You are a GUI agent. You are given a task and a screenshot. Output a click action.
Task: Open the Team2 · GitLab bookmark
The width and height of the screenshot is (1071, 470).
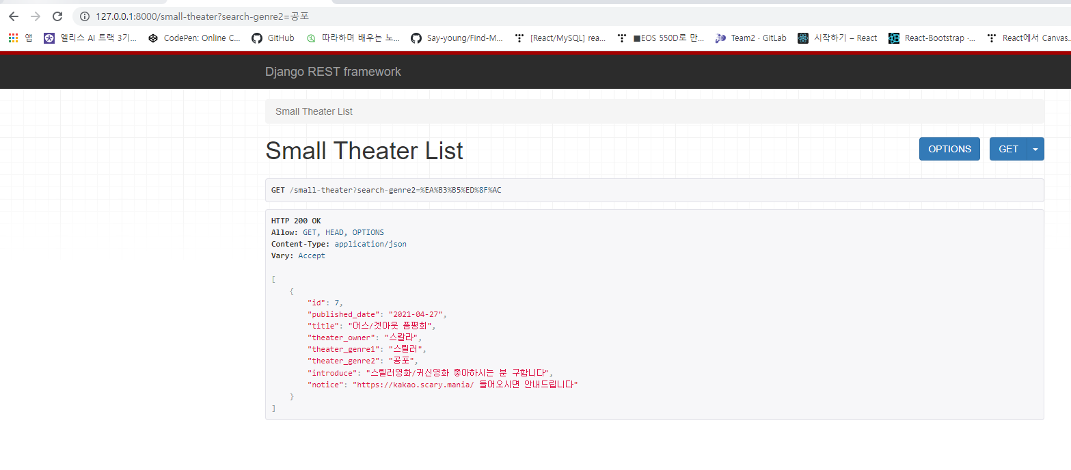[x=750, y=38]
